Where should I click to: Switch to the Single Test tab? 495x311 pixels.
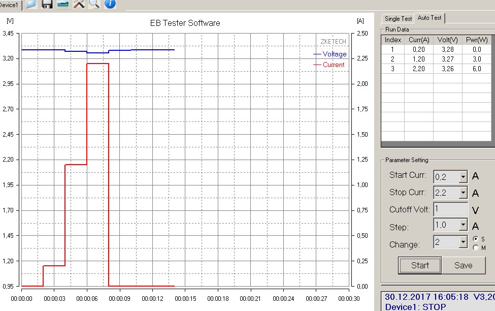click(399, 19)
